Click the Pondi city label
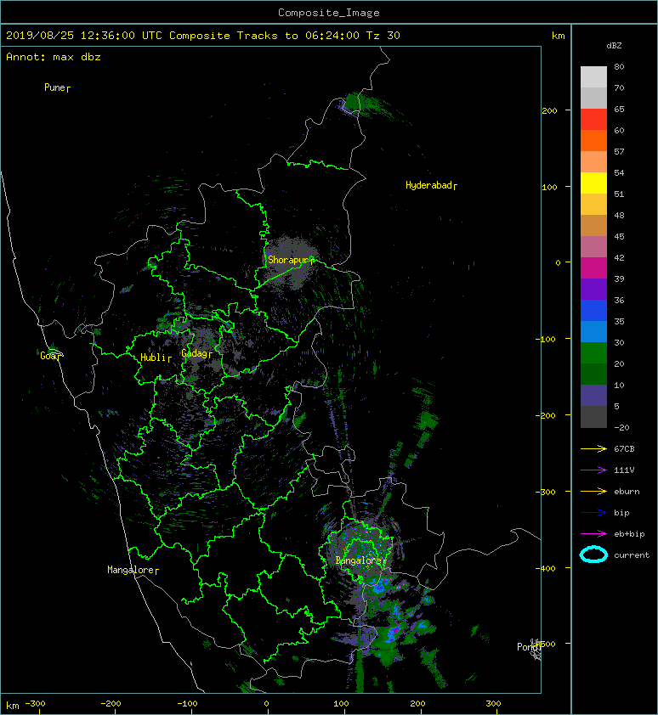This screenshot has height=715, width=658. (529, 646)
